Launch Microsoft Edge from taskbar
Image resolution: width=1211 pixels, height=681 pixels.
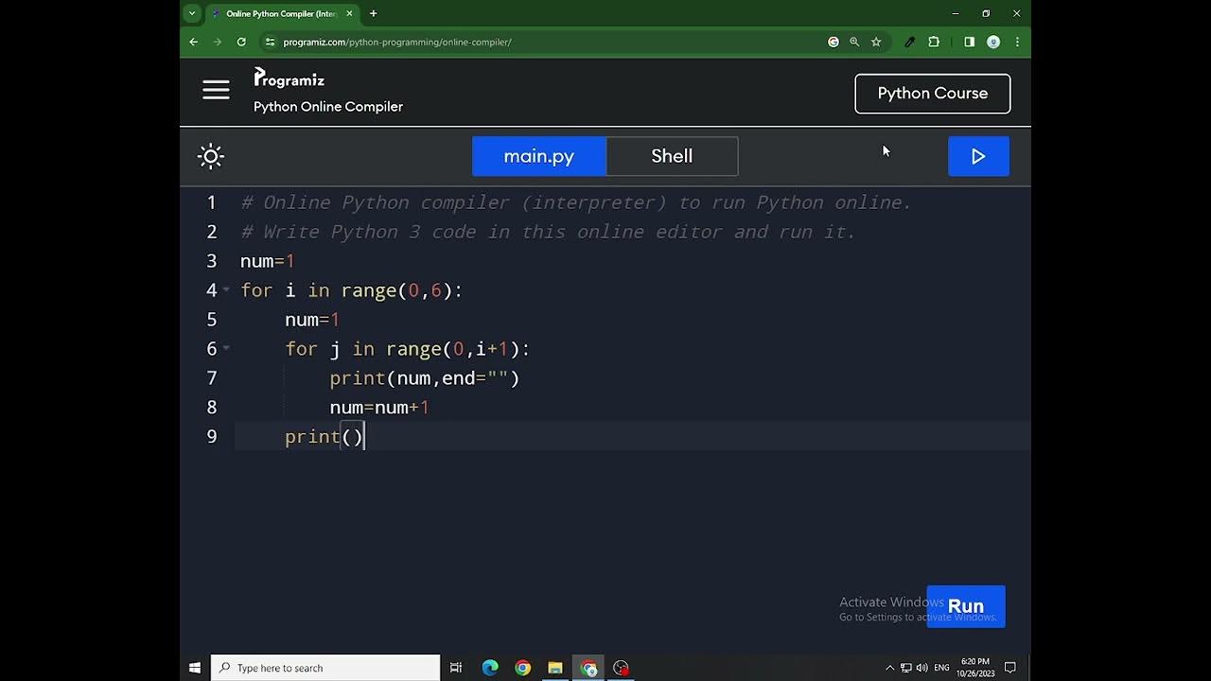490,668
